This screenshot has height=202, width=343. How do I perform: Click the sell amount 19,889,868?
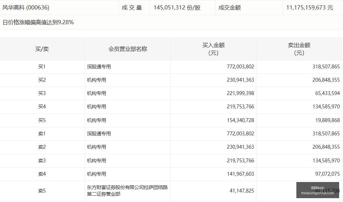[328, 120]
